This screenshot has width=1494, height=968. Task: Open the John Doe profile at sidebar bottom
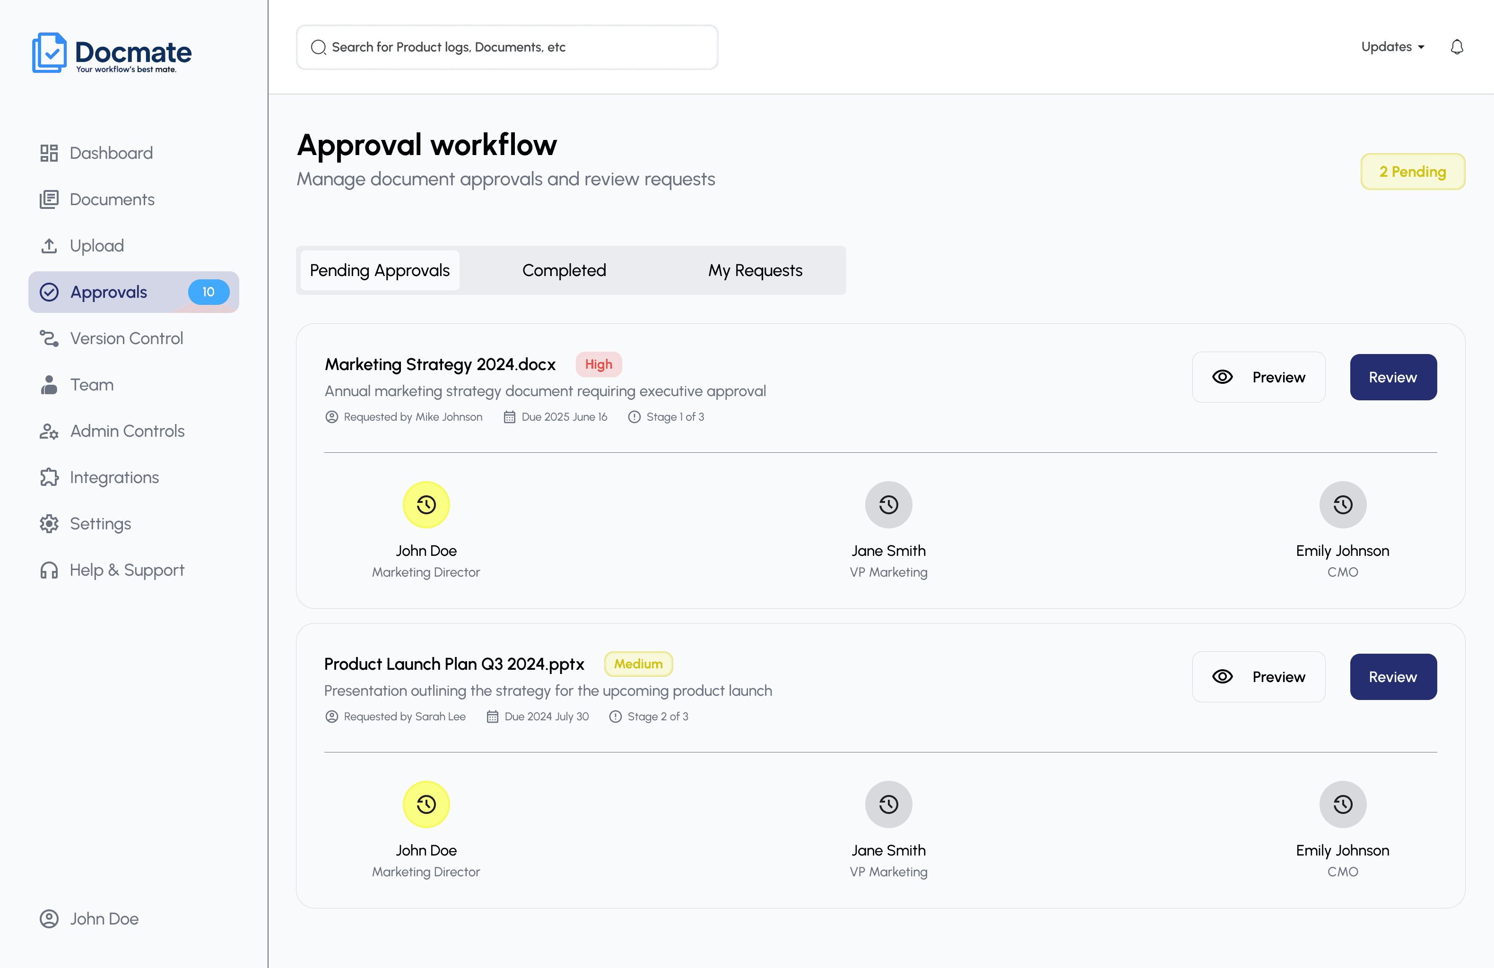point(89,919)
